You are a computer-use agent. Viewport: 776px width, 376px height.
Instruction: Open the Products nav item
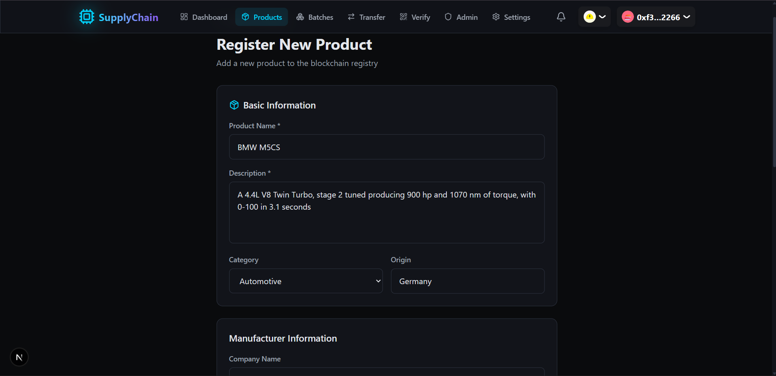262,17
